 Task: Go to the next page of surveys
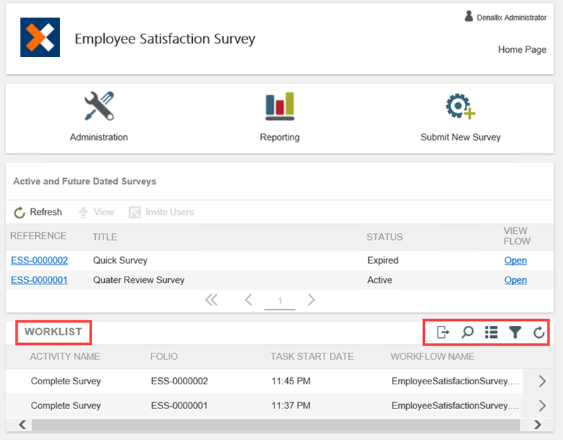(311, 300)
